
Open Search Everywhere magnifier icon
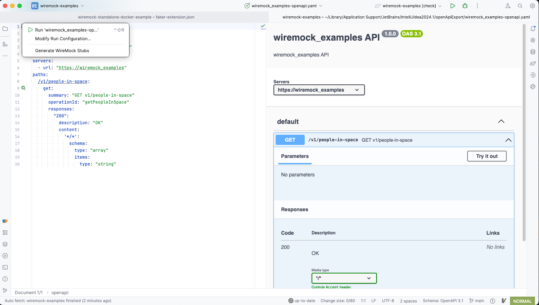pyautogui.click(x=520, y=6)
